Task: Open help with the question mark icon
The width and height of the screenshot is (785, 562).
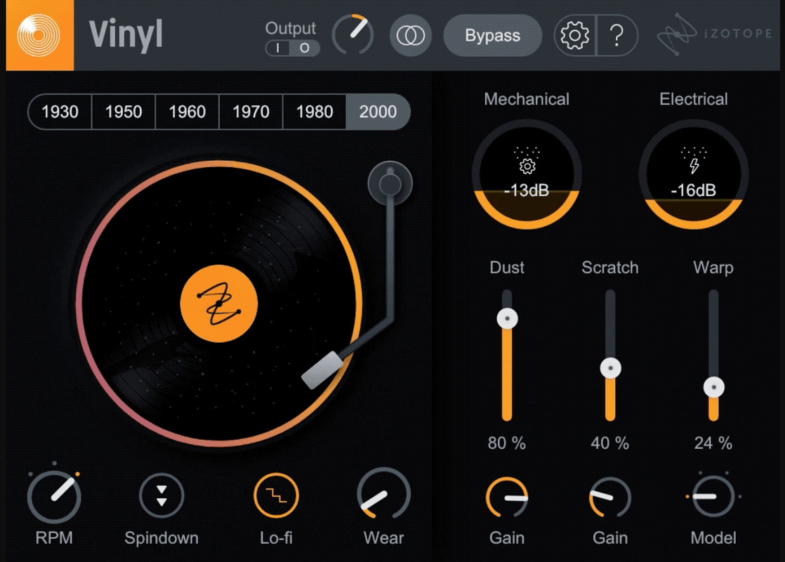Action: coord(616,36)
